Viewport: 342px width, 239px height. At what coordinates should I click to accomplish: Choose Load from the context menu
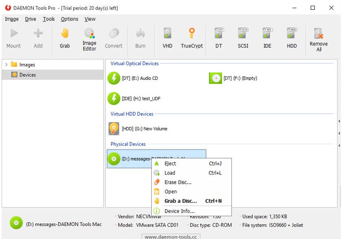[x=191, y=173]
